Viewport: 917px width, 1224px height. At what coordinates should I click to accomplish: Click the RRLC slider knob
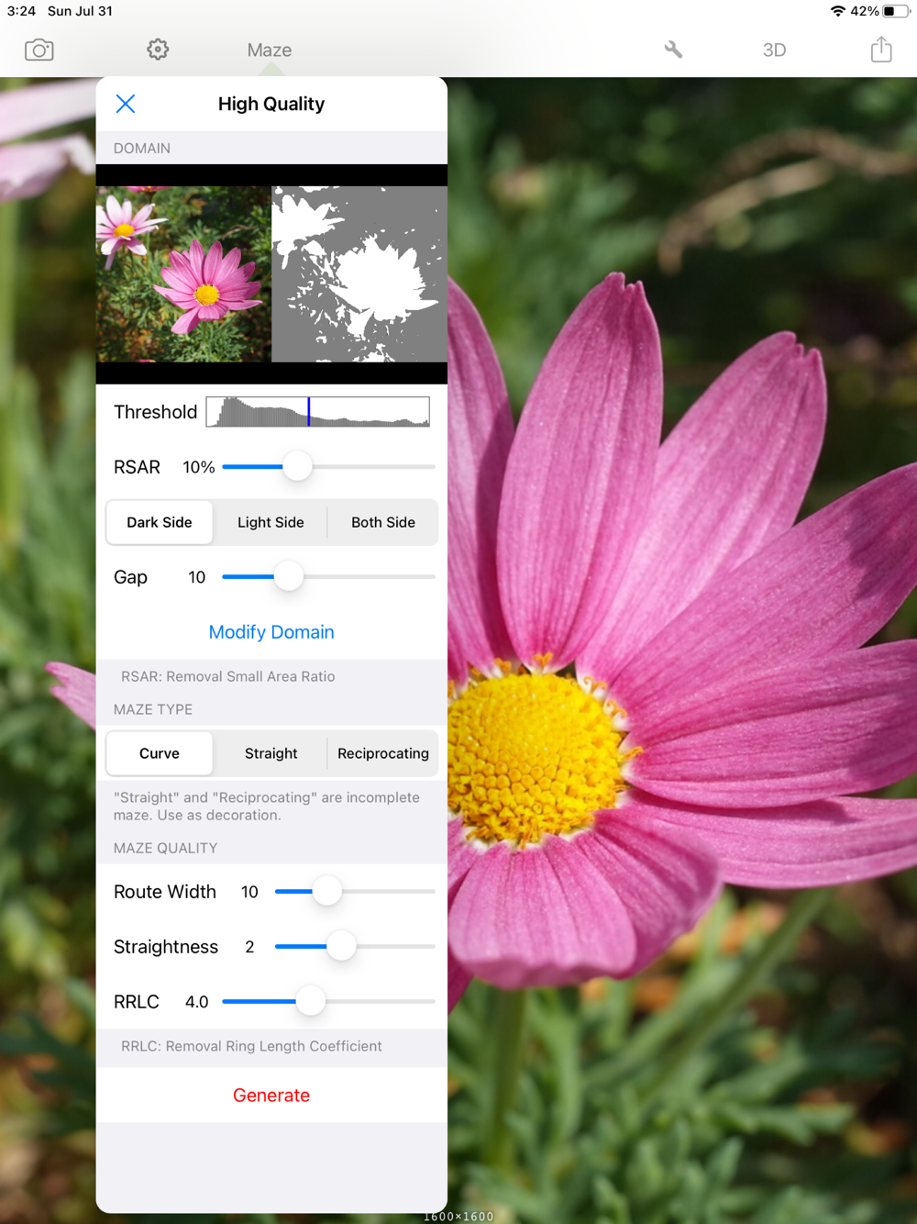[x=311, y=1002]
